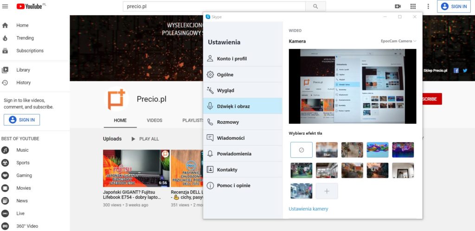Open the Twitter icon on channel banner
This screenshot has height=231, width=475.
(465, 70)
